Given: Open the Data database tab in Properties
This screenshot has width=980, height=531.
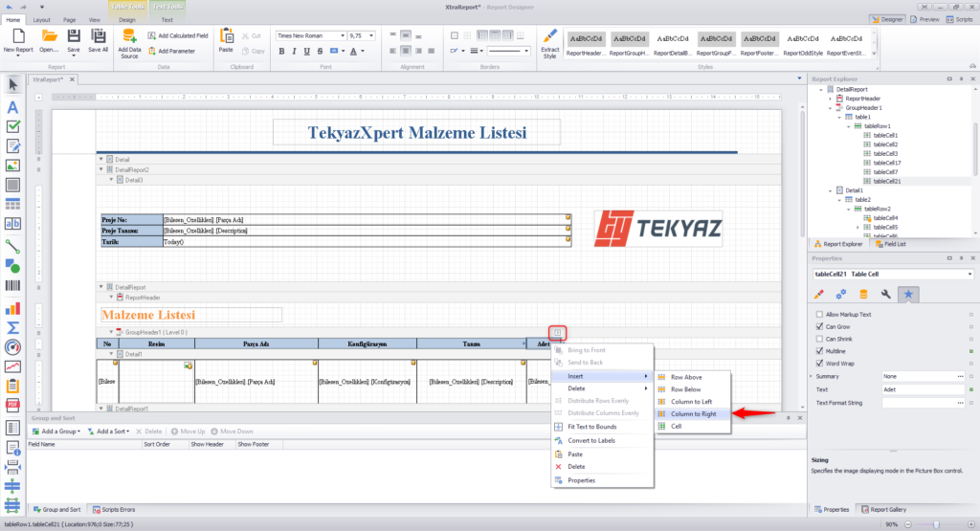Looking at the screenshot, I should click(x=863, y=294).
